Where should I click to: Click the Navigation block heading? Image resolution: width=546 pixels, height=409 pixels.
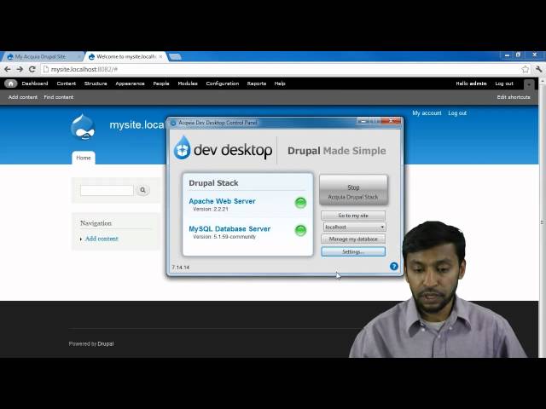96,223
